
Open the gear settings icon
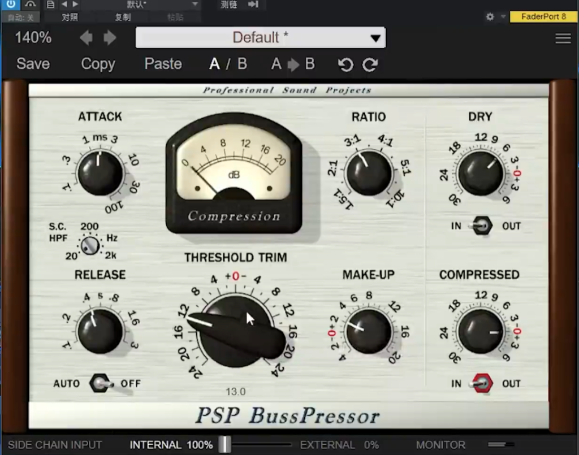[490, 16]
